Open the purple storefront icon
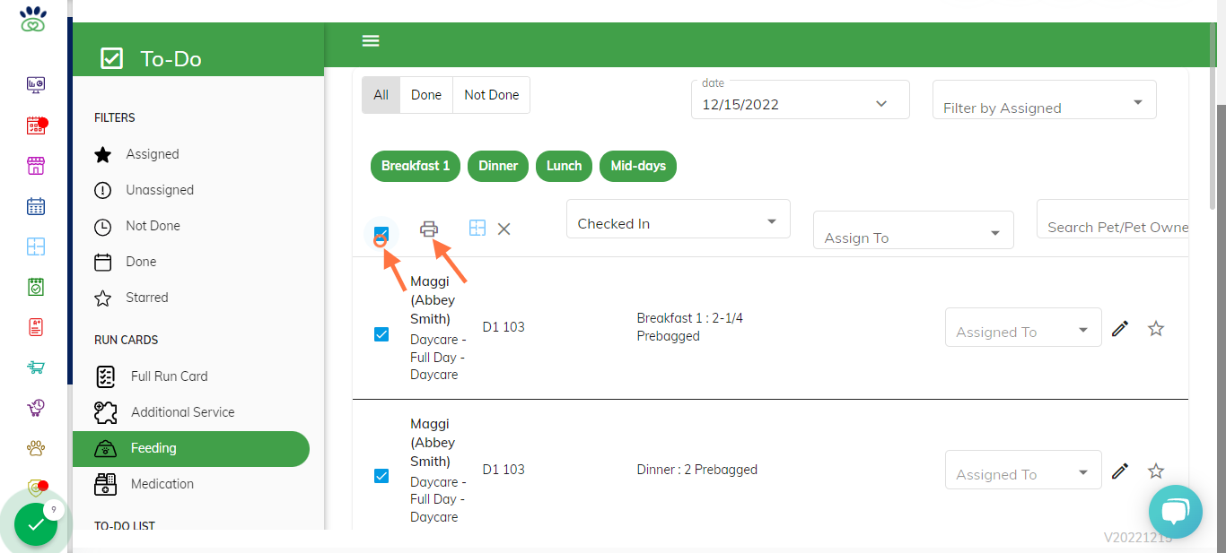This screenshot has width=1226, height=553. pyautogui.click(x=36, y=166)
